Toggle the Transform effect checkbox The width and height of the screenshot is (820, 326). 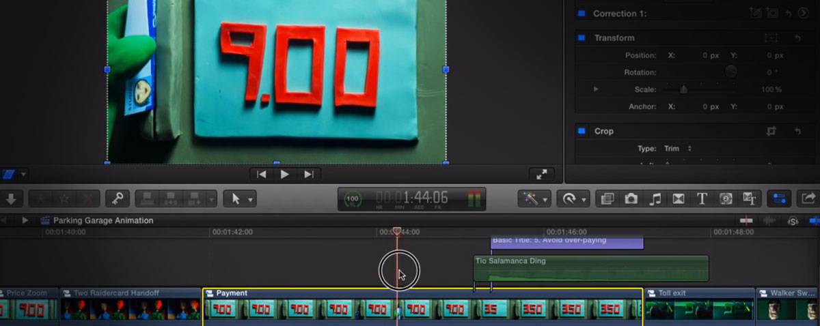pos(582,38)
